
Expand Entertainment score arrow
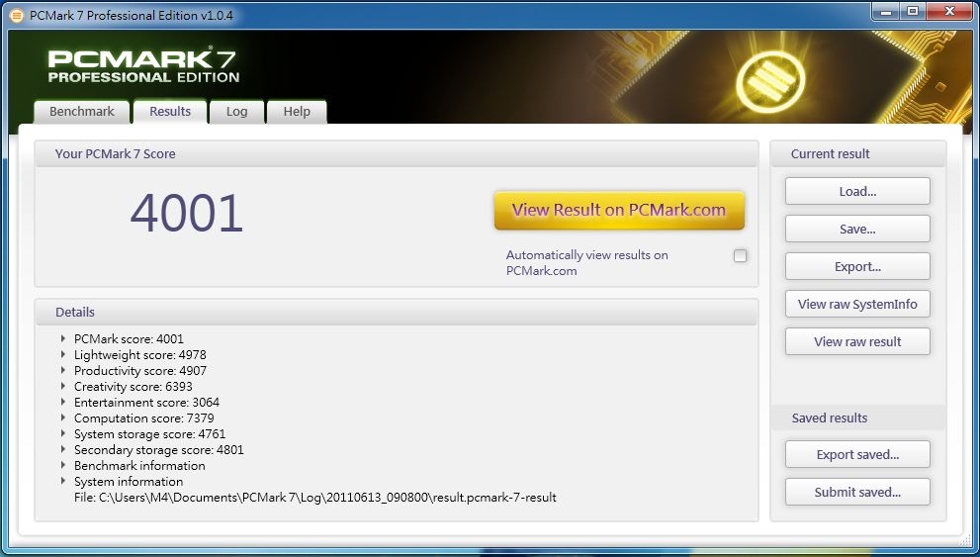click(x=63, y=403)
